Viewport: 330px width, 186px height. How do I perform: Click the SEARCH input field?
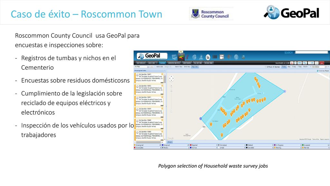(312, 52)
